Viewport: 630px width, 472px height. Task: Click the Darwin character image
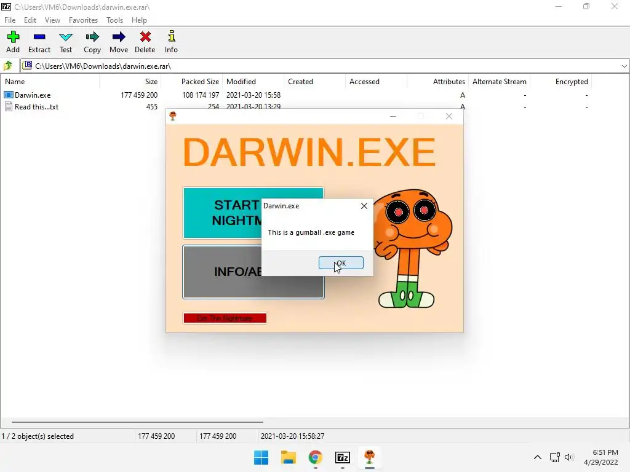point(413,248)
